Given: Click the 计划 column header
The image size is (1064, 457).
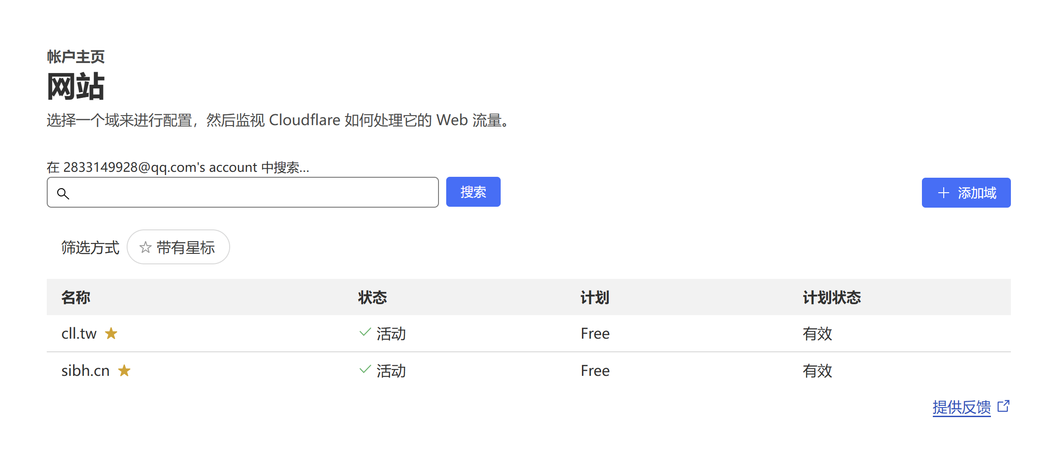Looking at the screenshot, I should 595,297.
